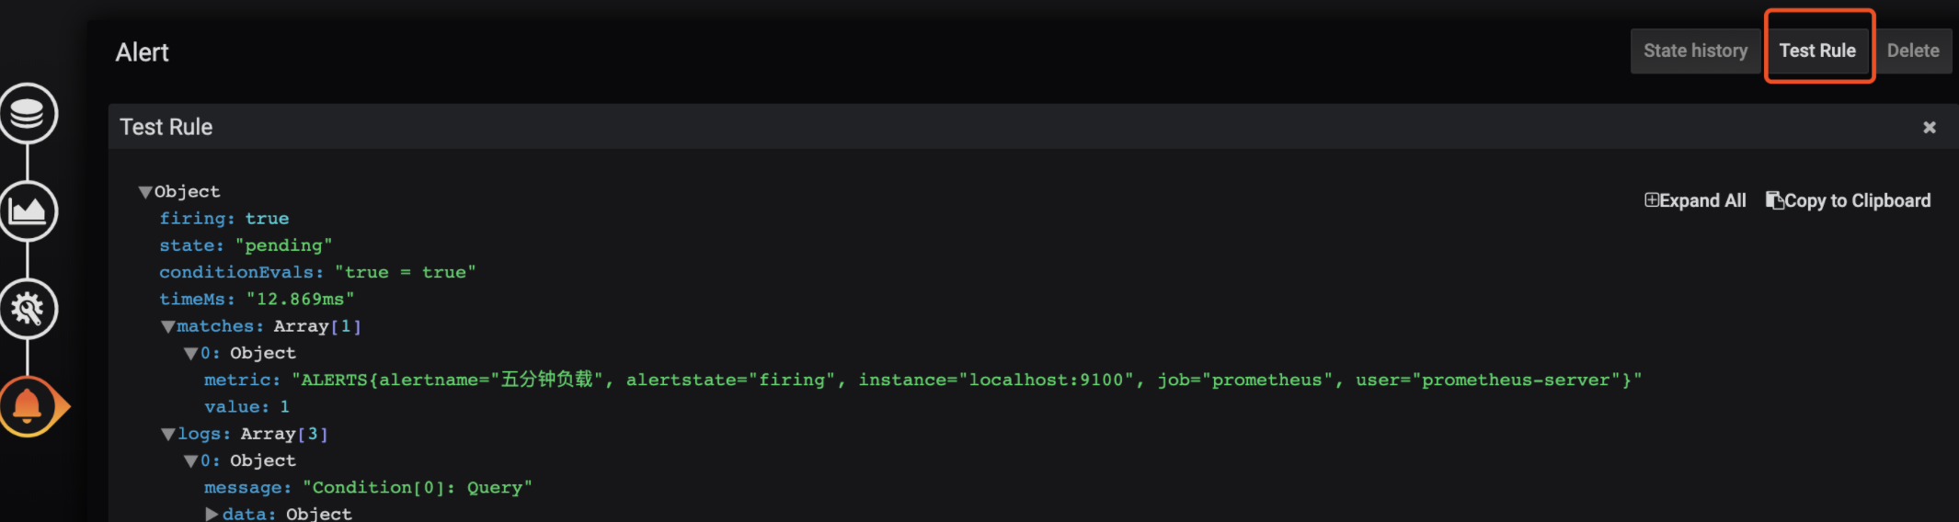Click the Expand All plus icon
Viewport: 1959px width, 522px height.
click(1652, 200)
